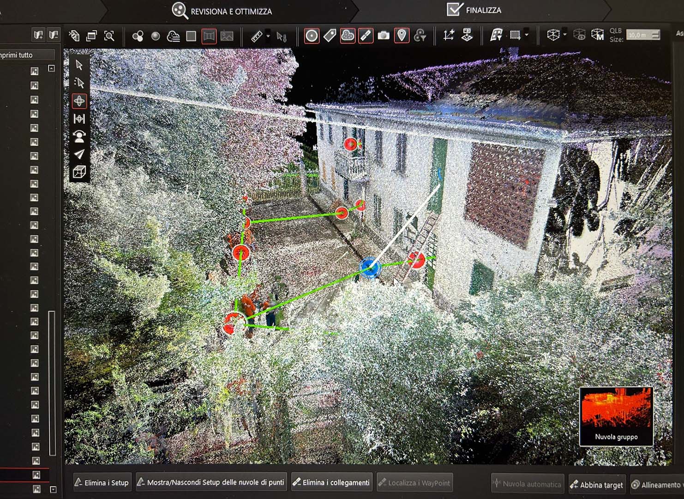
Task: Select the orbit navigation tool
Action: coord(79,101)
